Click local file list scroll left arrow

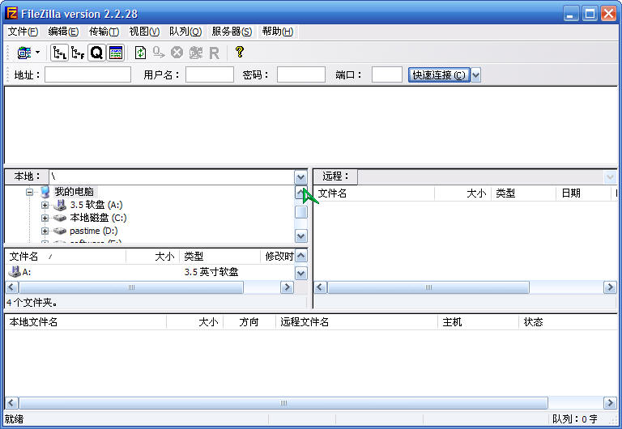pos(12,287)
